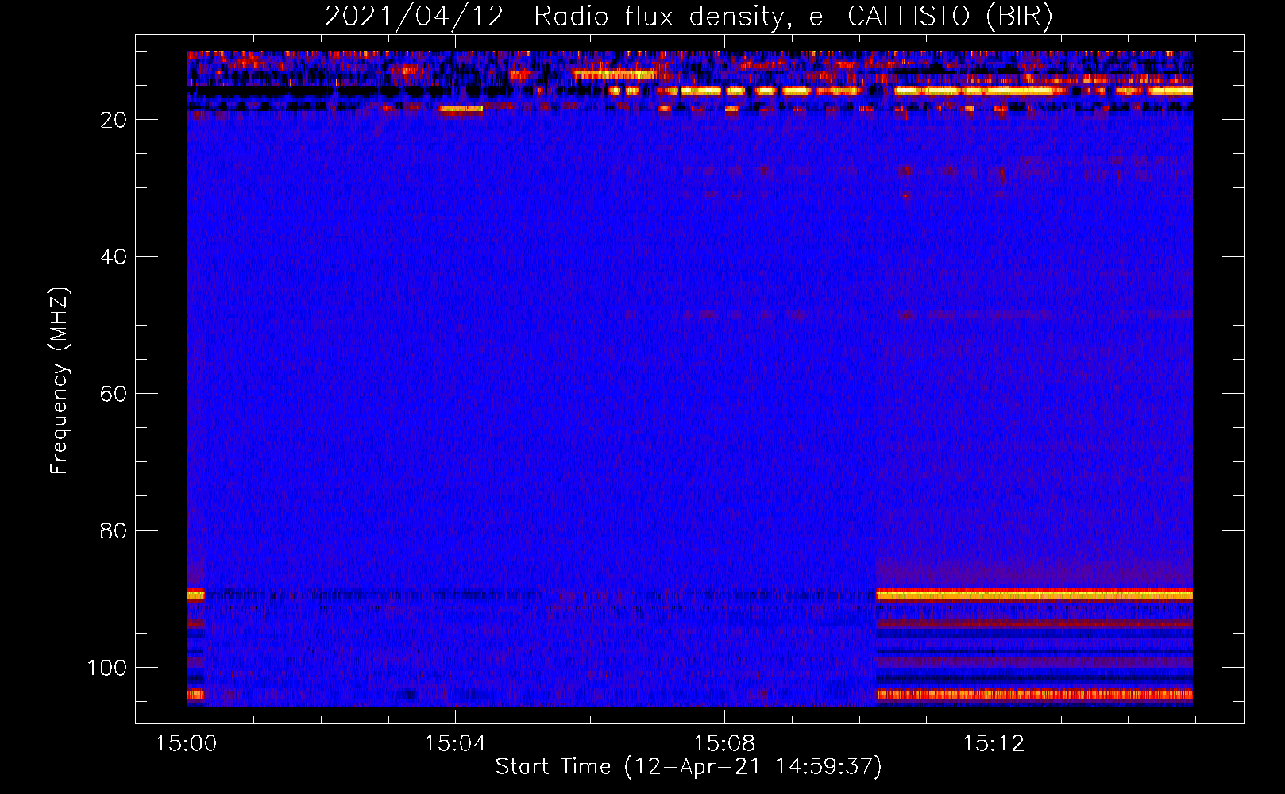Click the 60 frequency tick label

[x=114, y=394]
